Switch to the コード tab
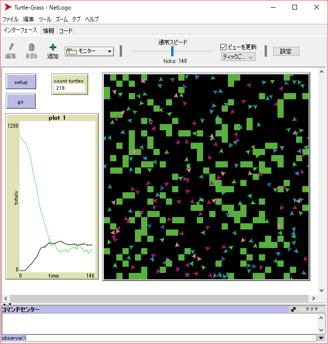The height and width of the screenshot is (344, 328). [x=66, y=31]
